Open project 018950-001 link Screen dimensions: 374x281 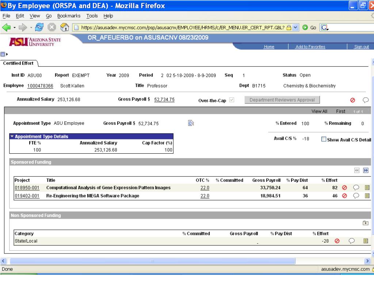27,188
